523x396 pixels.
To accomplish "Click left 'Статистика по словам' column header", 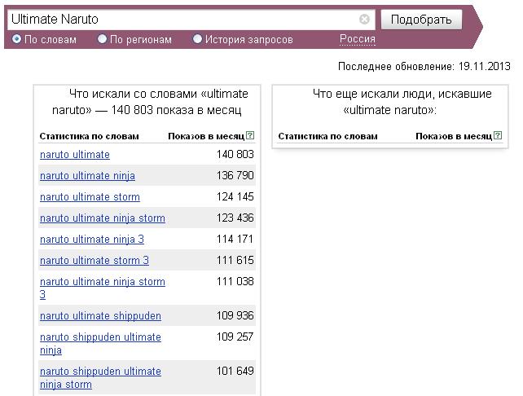I will point(89,136).
